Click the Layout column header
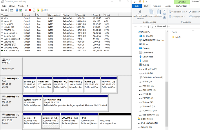Screen dimensions: 200x130 pyautogui.click(x=29, y=15)
